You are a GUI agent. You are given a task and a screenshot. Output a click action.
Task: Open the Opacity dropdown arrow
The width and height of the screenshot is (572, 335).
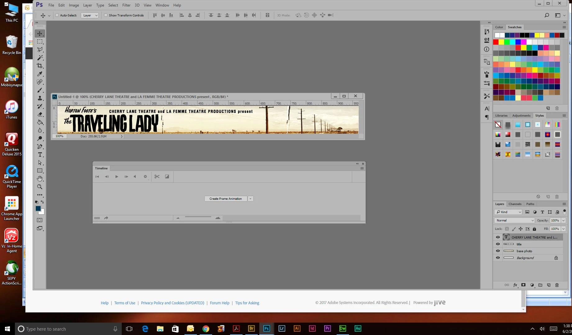click(x=563, y=221)
